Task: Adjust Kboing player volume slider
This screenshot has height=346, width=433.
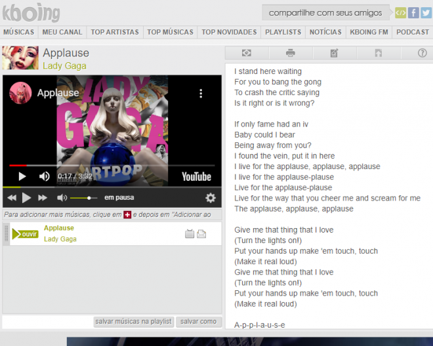Action: tap(84, 198)
